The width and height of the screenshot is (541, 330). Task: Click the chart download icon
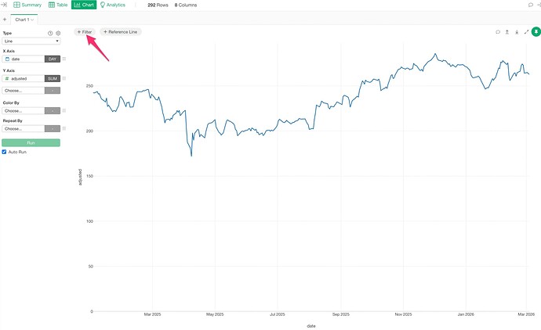coord(517,32)
